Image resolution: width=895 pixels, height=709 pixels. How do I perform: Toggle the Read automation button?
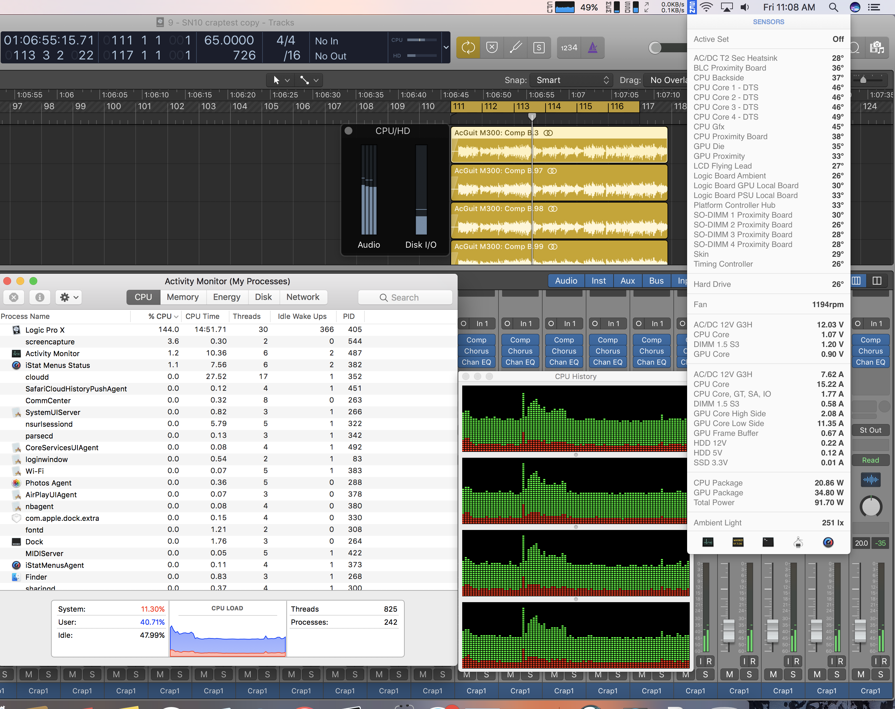point(870,460)
